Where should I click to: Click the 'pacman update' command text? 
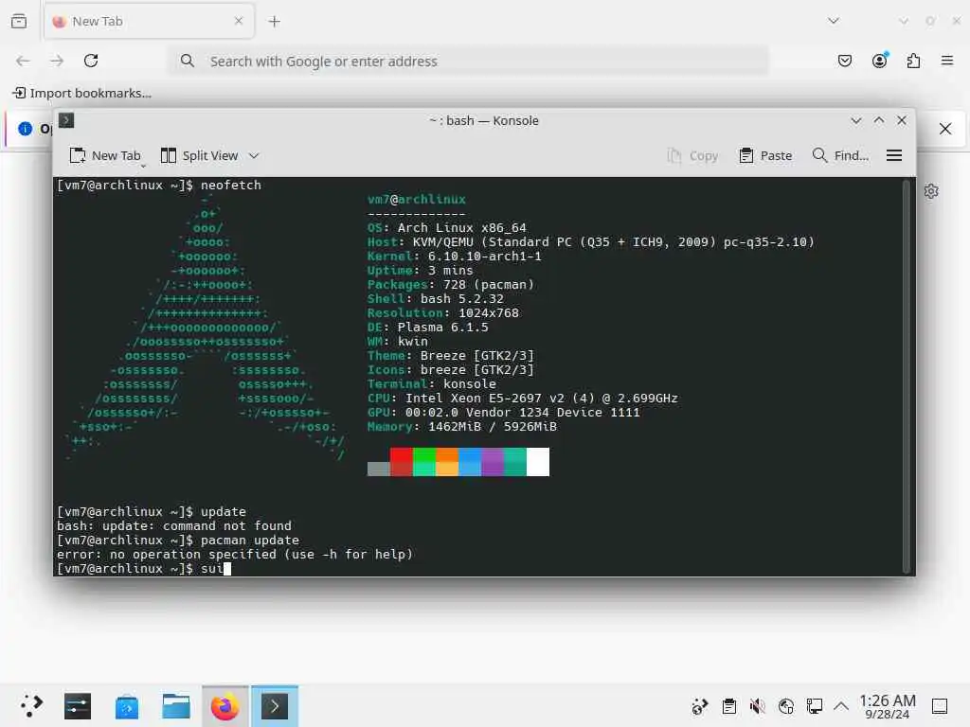[x=249, y=541]
